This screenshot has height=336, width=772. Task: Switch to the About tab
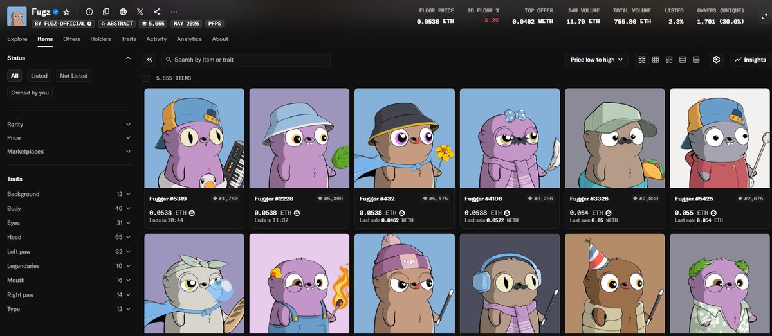coord(220,39)
